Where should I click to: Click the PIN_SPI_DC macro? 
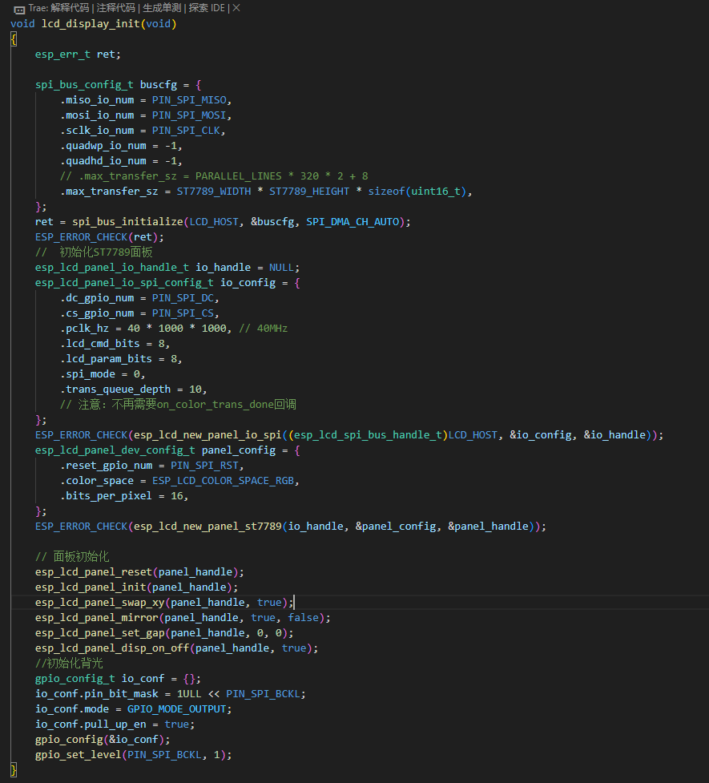[183, 298]
